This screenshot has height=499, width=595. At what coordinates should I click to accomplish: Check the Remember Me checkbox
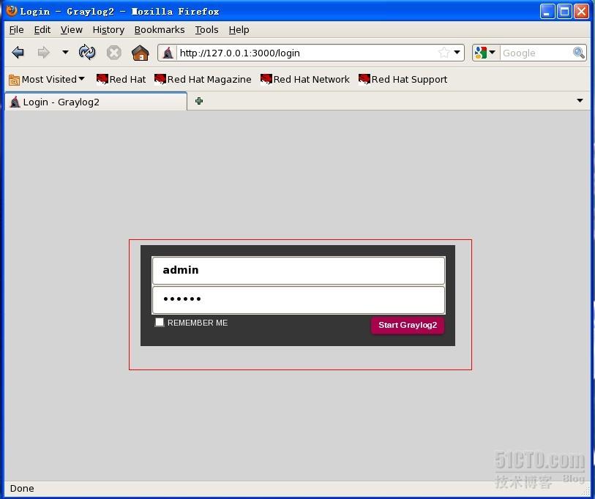[x=160, y=322]
